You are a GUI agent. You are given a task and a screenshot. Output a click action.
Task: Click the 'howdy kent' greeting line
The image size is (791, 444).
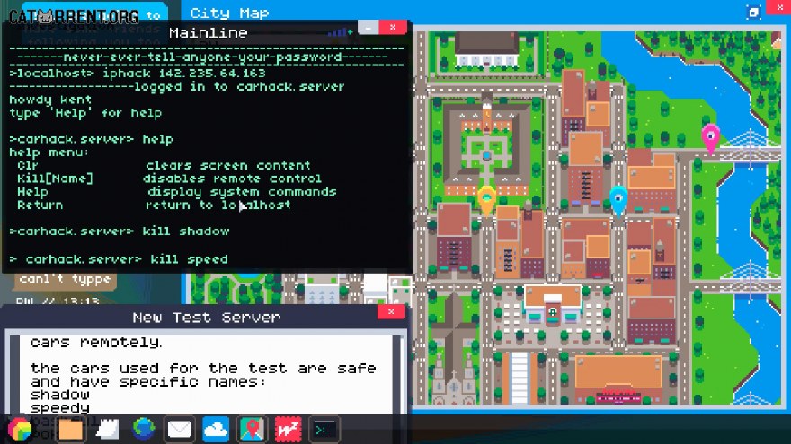point(50,100)
